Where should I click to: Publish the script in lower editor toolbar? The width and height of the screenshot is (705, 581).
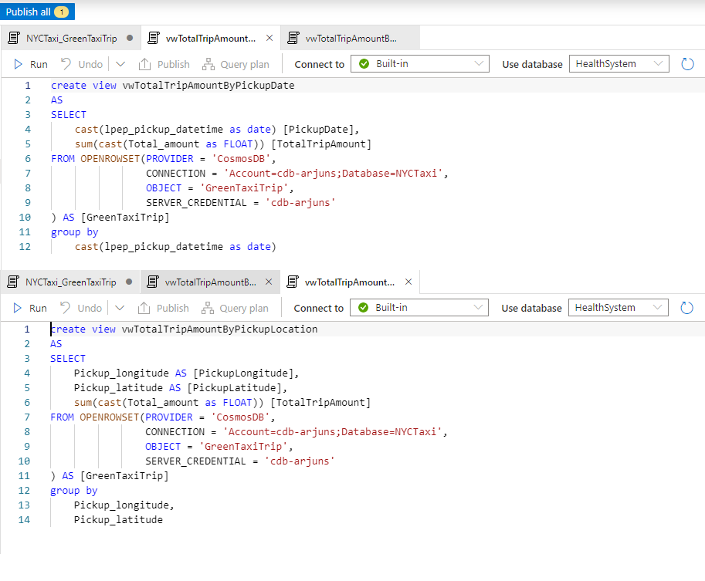(x=164, y=309)
